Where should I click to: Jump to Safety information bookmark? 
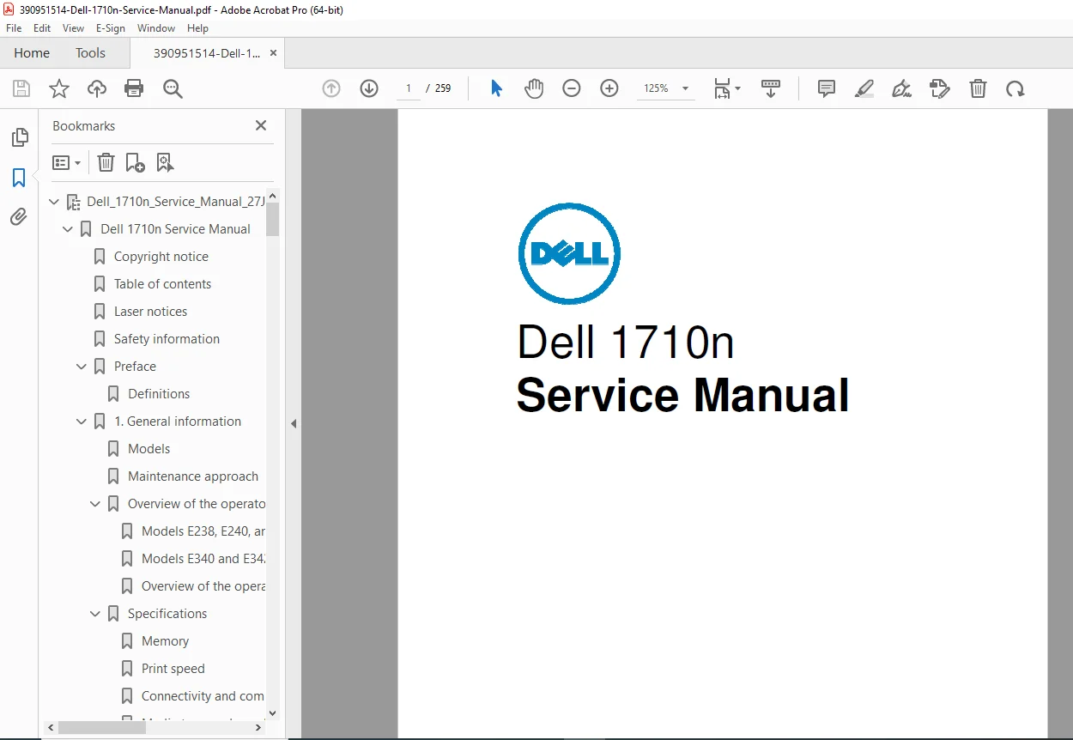click(167, 339)
